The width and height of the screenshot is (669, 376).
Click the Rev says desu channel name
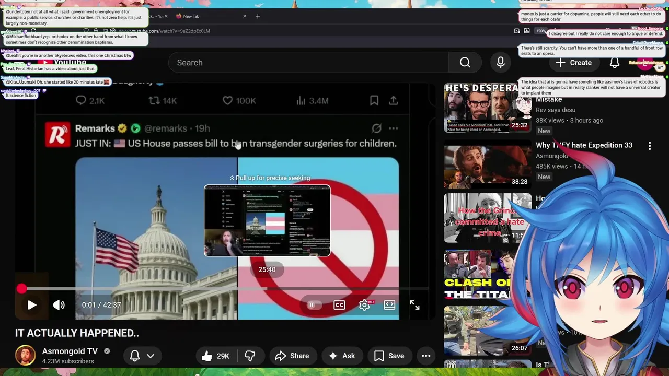[556, 110]
